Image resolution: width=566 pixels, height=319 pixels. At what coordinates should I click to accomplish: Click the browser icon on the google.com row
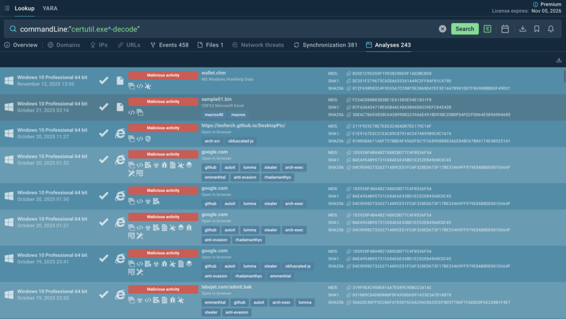119,160
